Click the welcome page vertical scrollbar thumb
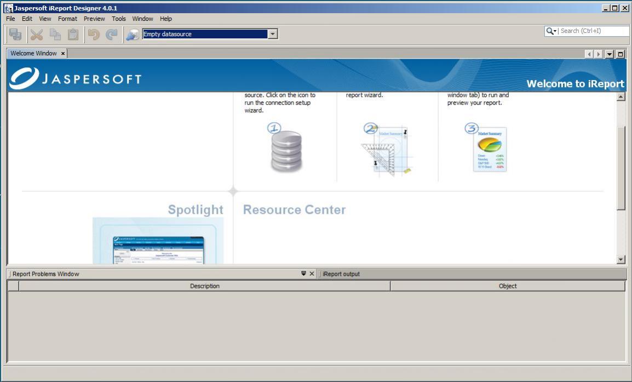Image resolution: width=632 pixels, height=382 pixels. tap(620, 168)
